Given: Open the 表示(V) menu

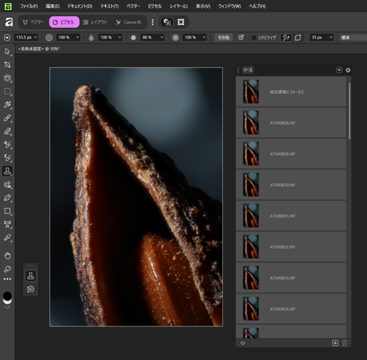Looking at the screenshot, I should 203,6.
